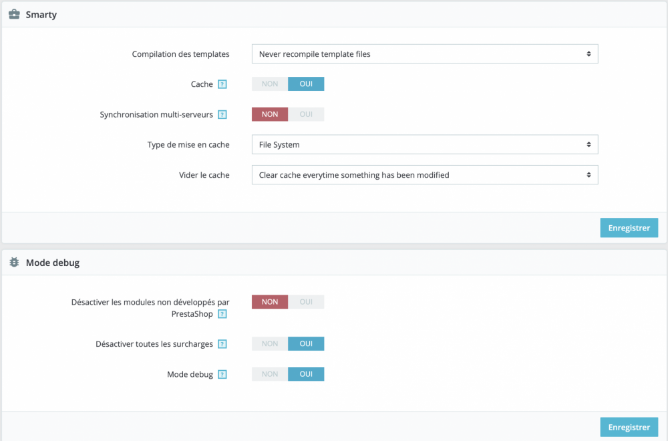Click the Mode debug panel heading
This screenshot has height=441, width=668.
(x=53, y=263)
